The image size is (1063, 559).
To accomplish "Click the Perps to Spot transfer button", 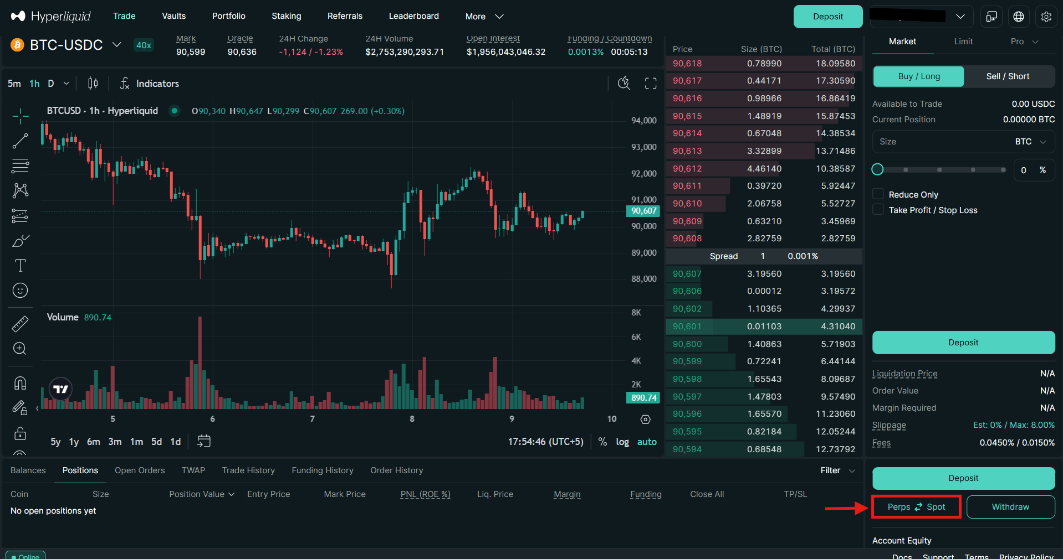I will point(916,507).
